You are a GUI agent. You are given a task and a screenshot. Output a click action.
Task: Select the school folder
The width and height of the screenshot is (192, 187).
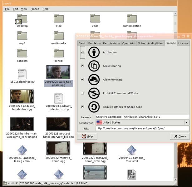click(59, 53)
